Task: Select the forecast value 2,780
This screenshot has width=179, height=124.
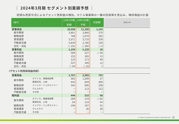Action: pyautogui.click(x=86, y=43)
